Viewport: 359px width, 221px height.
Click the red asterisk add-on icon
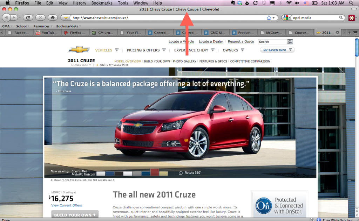coord(351,17)
